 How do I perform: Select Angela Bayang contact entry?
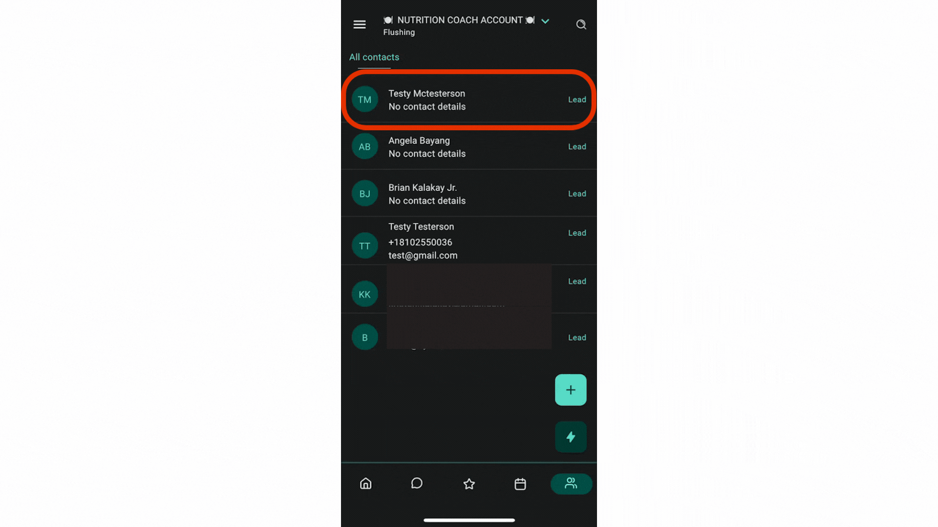[469, 147]
